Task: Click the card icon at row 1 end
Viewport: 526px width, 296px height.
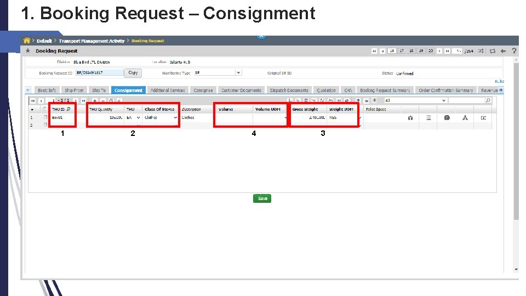Action: [x=483, y=118]
